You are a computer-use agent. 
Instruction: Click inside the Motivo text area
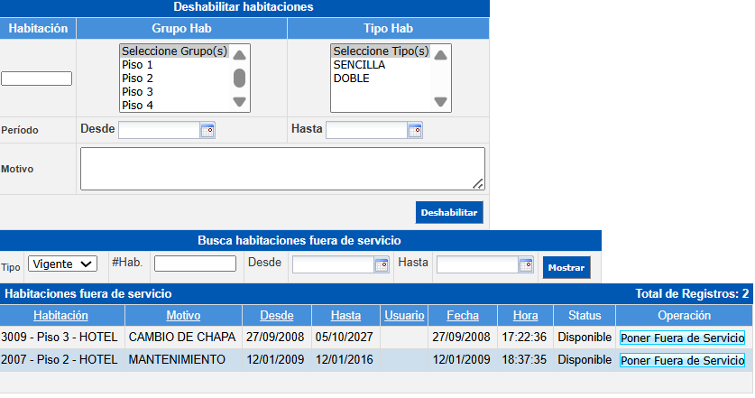coord(282,169)
